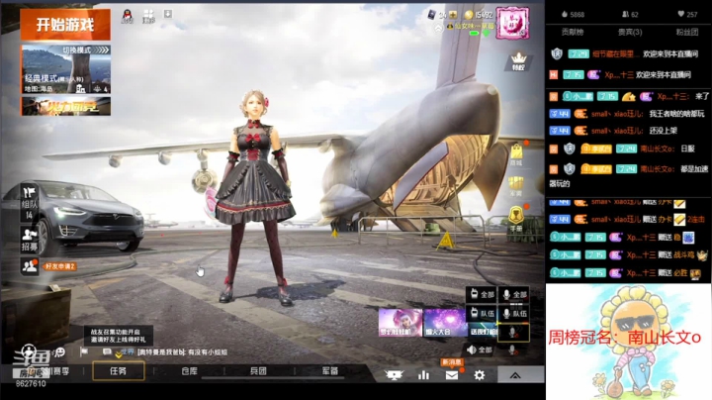Toggle the muted microphone icon beside the 全部 speaker

tap(512, 350)
